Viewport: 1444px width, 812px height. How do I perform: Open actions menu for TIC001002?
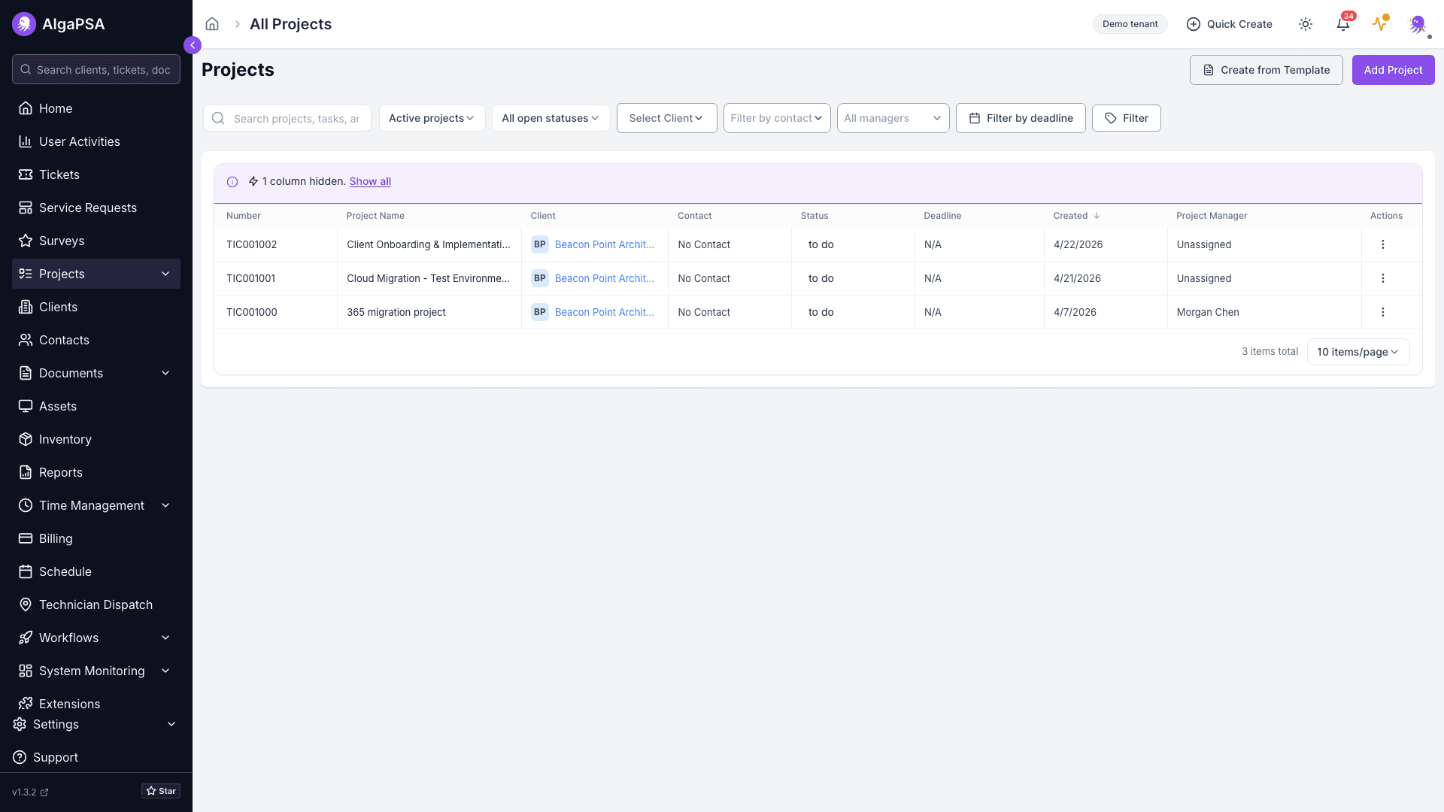pos(1382,244)
